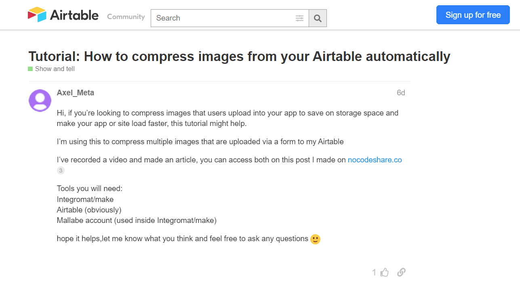The width and height of the screenshot is (520, 290).
Task: Sign up for free button
Action: (473, 15)
